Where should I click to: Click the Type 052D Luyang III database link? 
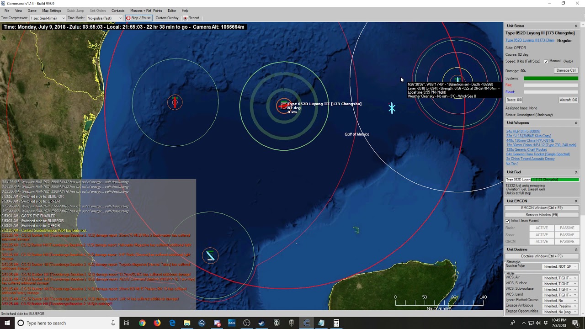click(x=530, y=41)
